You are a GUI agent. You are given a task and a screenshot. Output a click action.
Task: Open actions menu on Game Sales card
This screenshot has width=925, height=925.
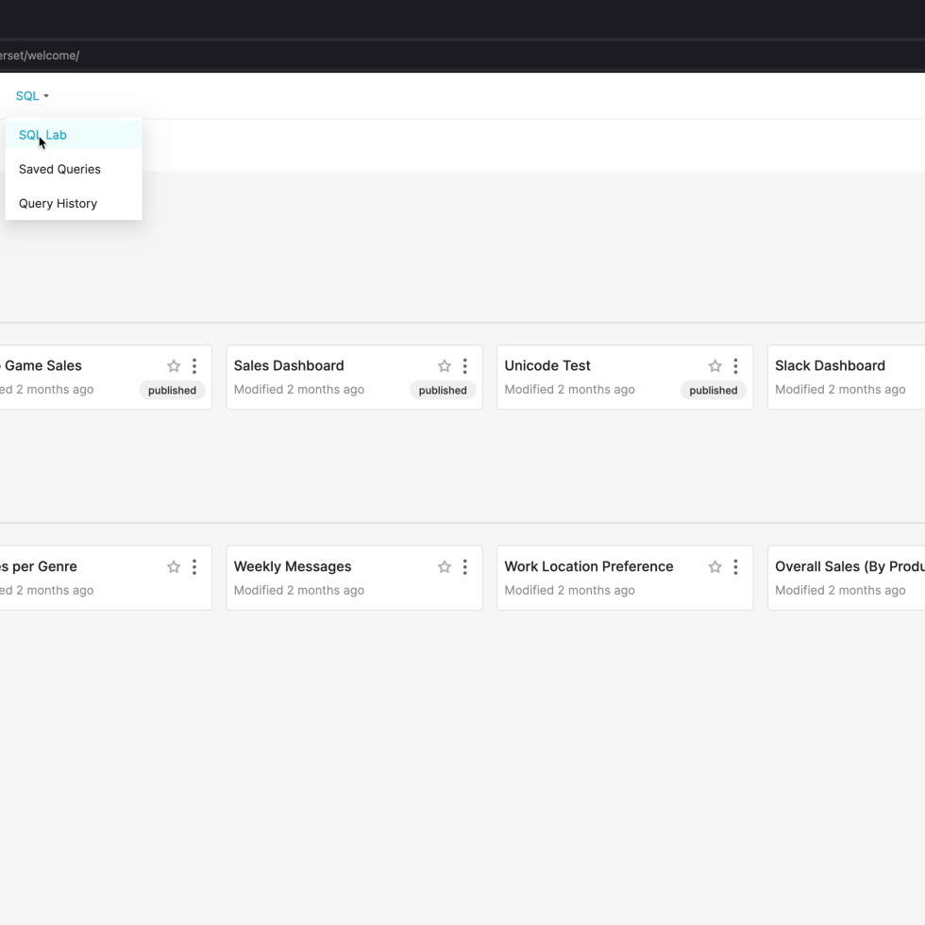coord(194,366)
